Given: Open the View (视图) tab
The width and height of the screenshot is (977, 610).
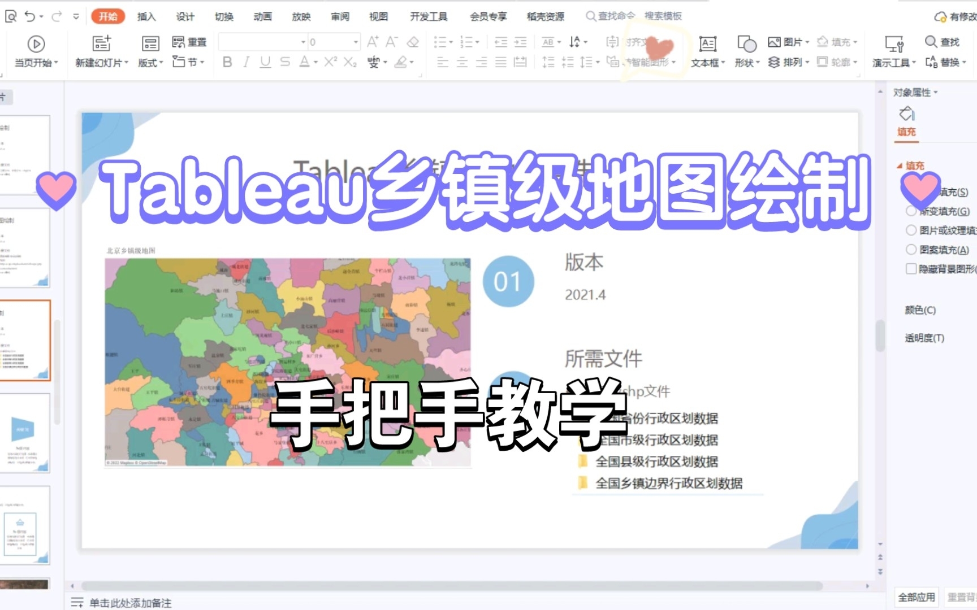Looking at the screenshot, I should click(378, 16).
